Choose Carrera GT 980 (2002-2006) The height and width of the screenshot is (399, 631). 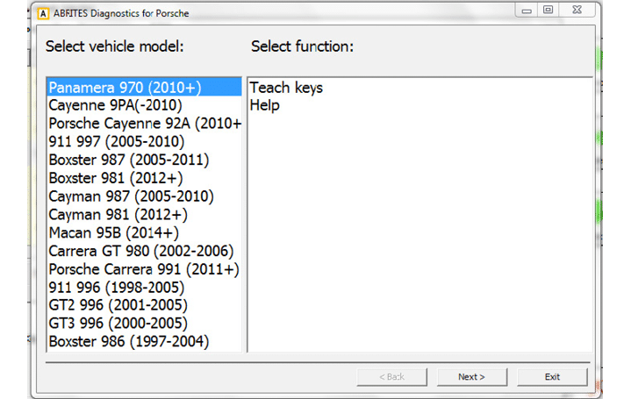point(140,251)
